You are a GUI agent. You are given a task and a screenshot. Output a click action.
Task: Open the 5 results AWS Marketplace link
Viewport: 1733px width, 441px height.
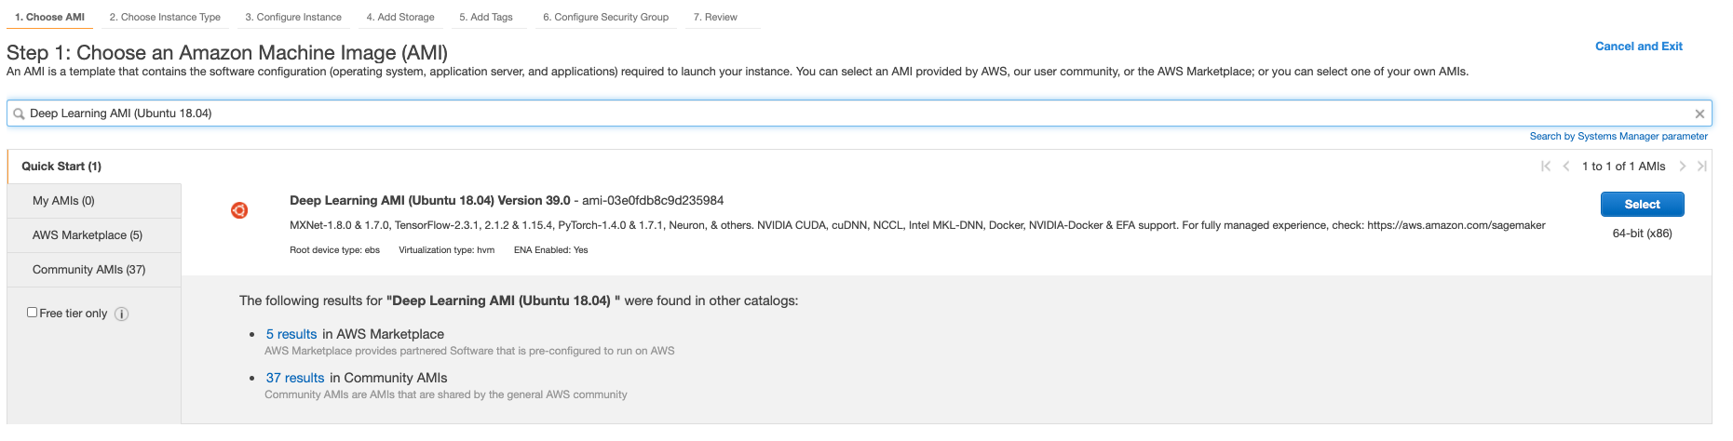(291, 334)
